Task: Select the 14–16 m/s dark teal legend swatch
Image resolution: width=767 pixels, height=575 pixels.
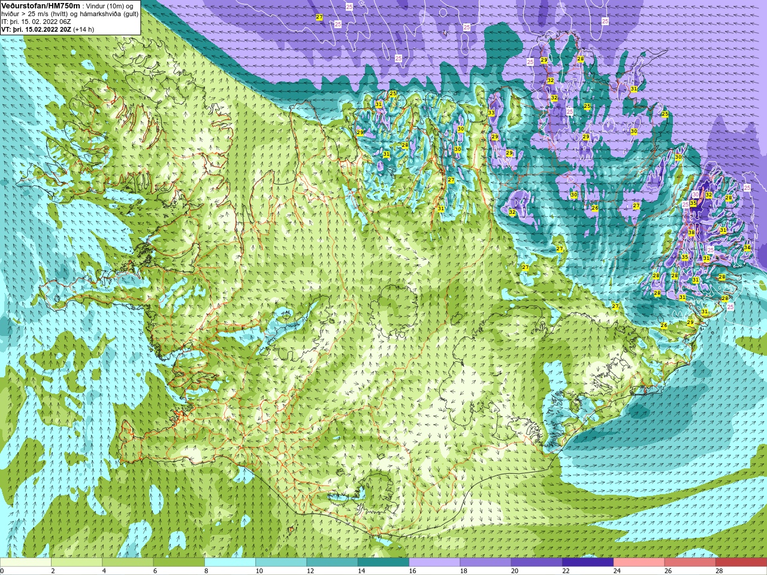Action: point(383,562)
